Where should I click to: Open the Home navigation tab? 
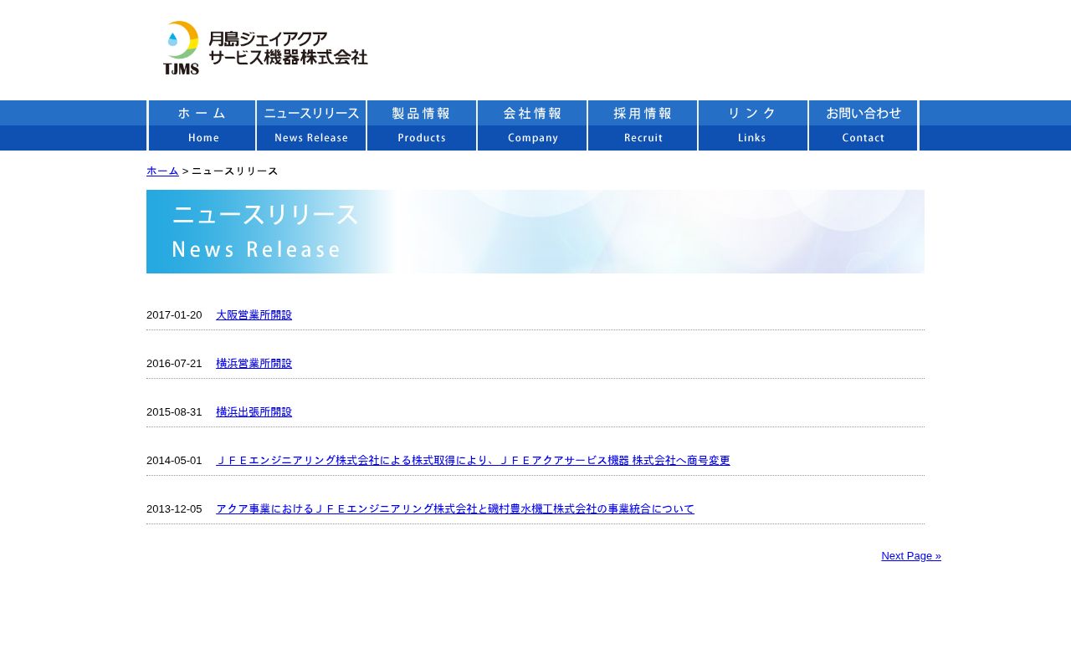pyautogui.click(x=202, y=125)
